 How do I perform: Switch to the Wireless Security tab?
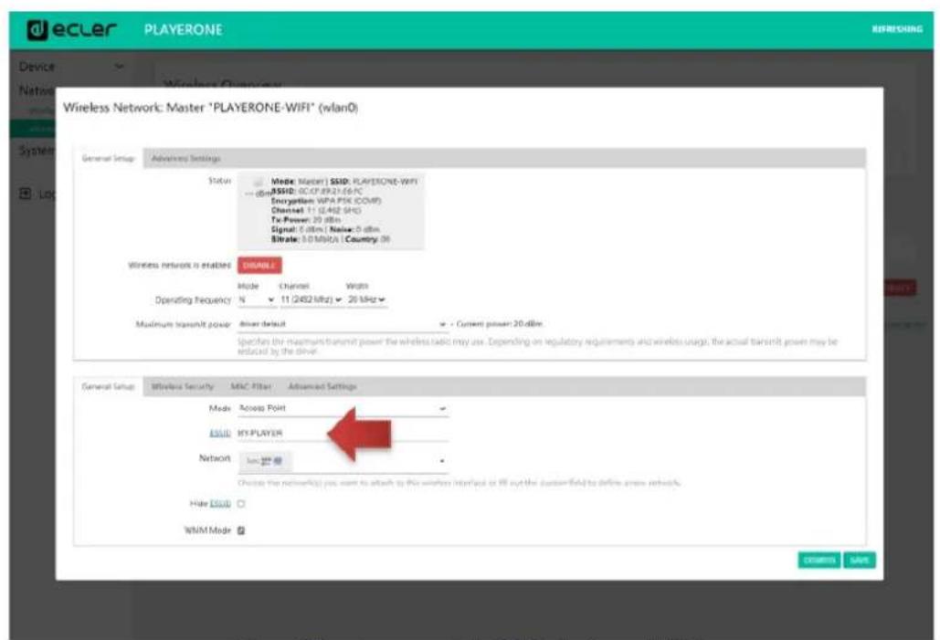[x=183, y=386]
